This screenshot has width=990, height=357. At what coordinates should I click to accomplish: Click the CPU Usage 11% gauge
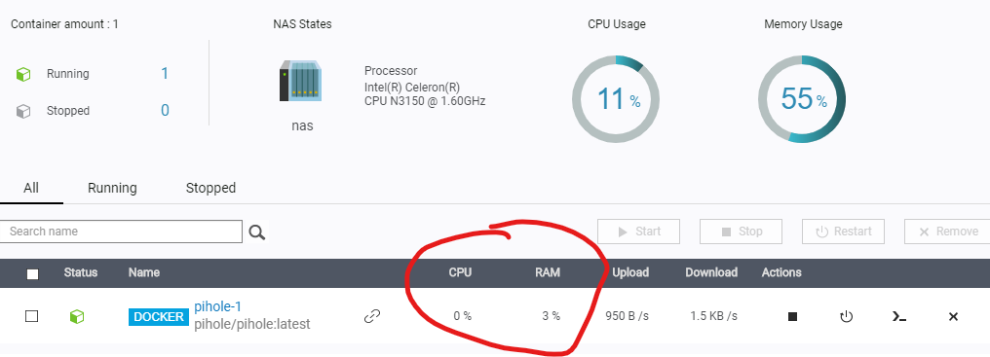tap(616, 99)
